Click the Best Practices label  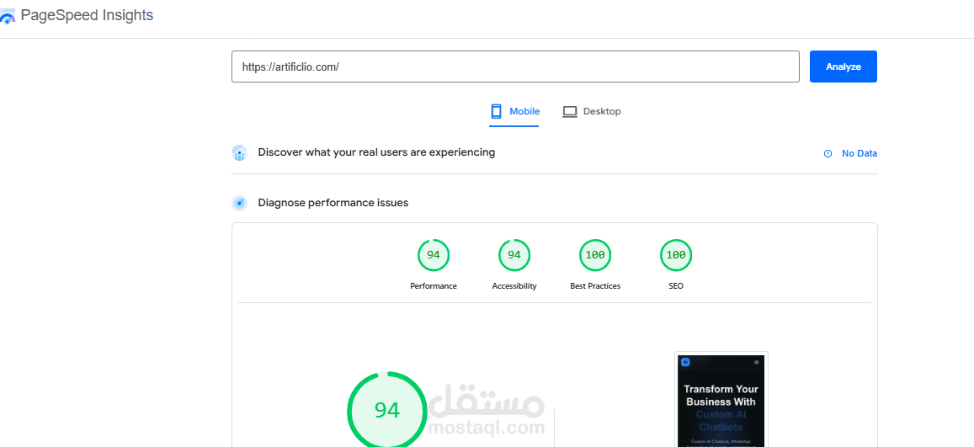[595, 286]
